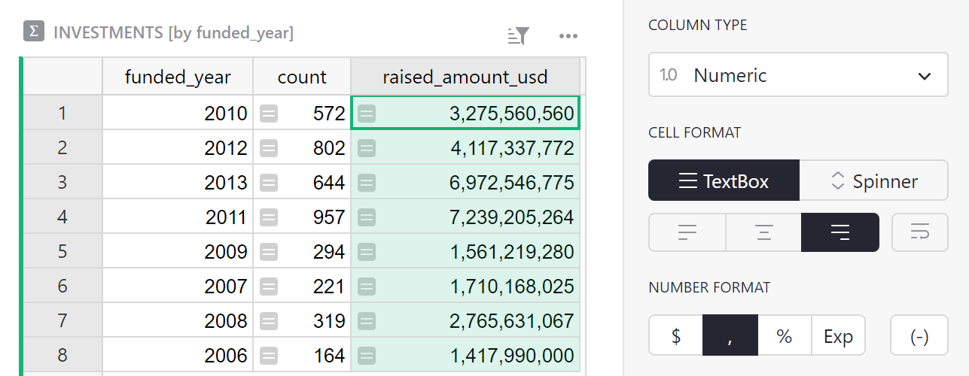Screen dimensions: 969x376
Task: Select left text alignment icon
Action: tap(687, 232)
